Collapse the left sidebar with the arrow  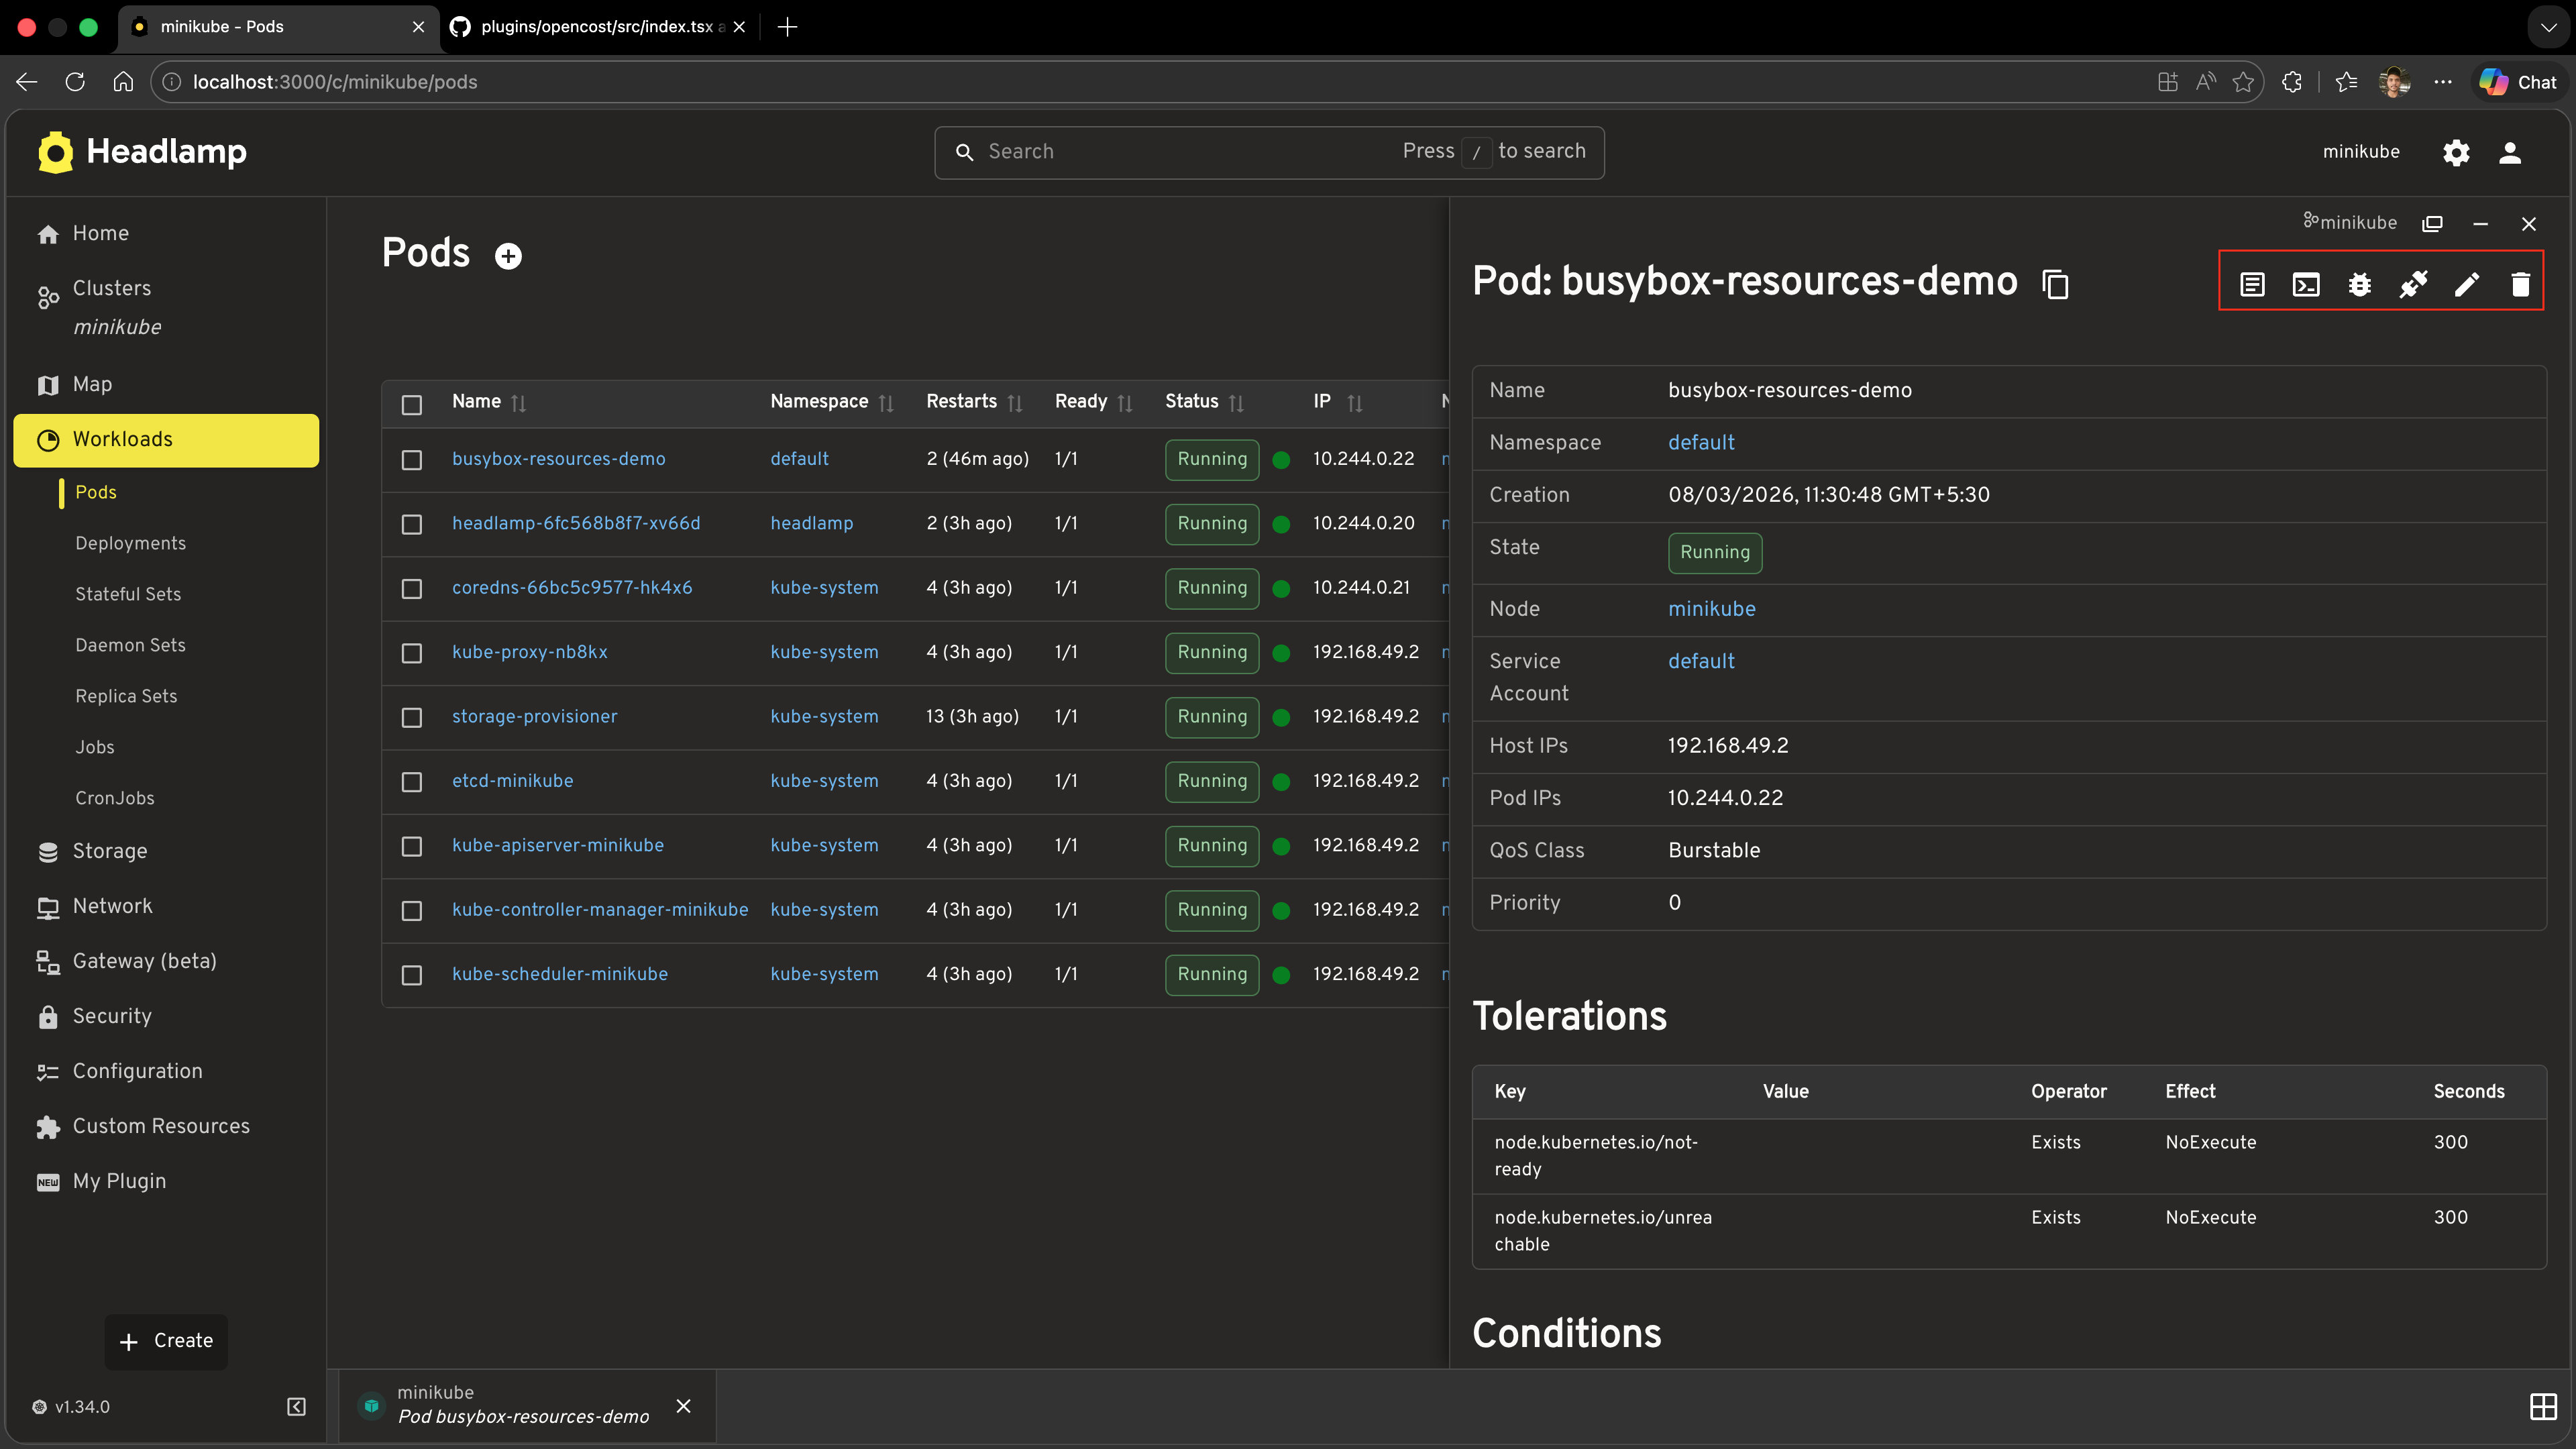pyautogui.click(x=296, y=1406)
